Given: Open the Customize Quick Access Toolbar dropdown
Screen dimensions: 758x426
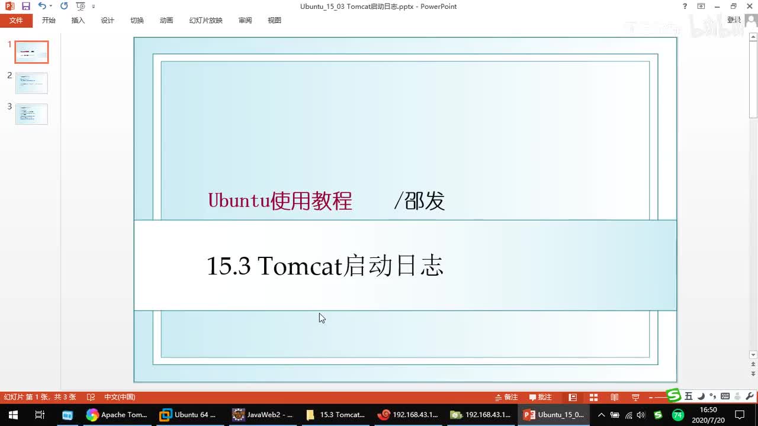Looking at the screenshot, I should pyautogui.click(x=94, y=7).
